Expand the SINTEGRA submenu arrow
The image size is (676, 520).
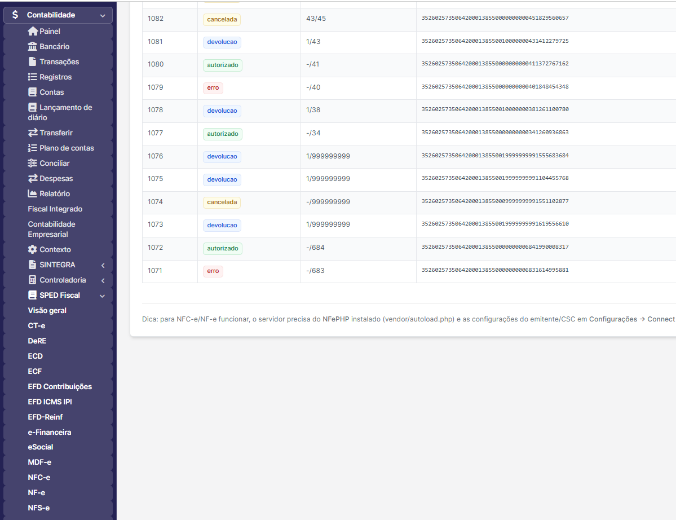click(103, 265)
